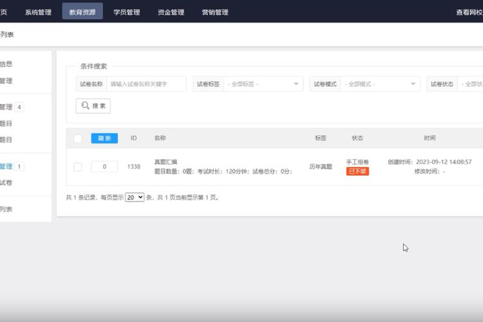Open the 试卷标签 dropdown
This screenshot has width=483, height=322.
[263, 84]
